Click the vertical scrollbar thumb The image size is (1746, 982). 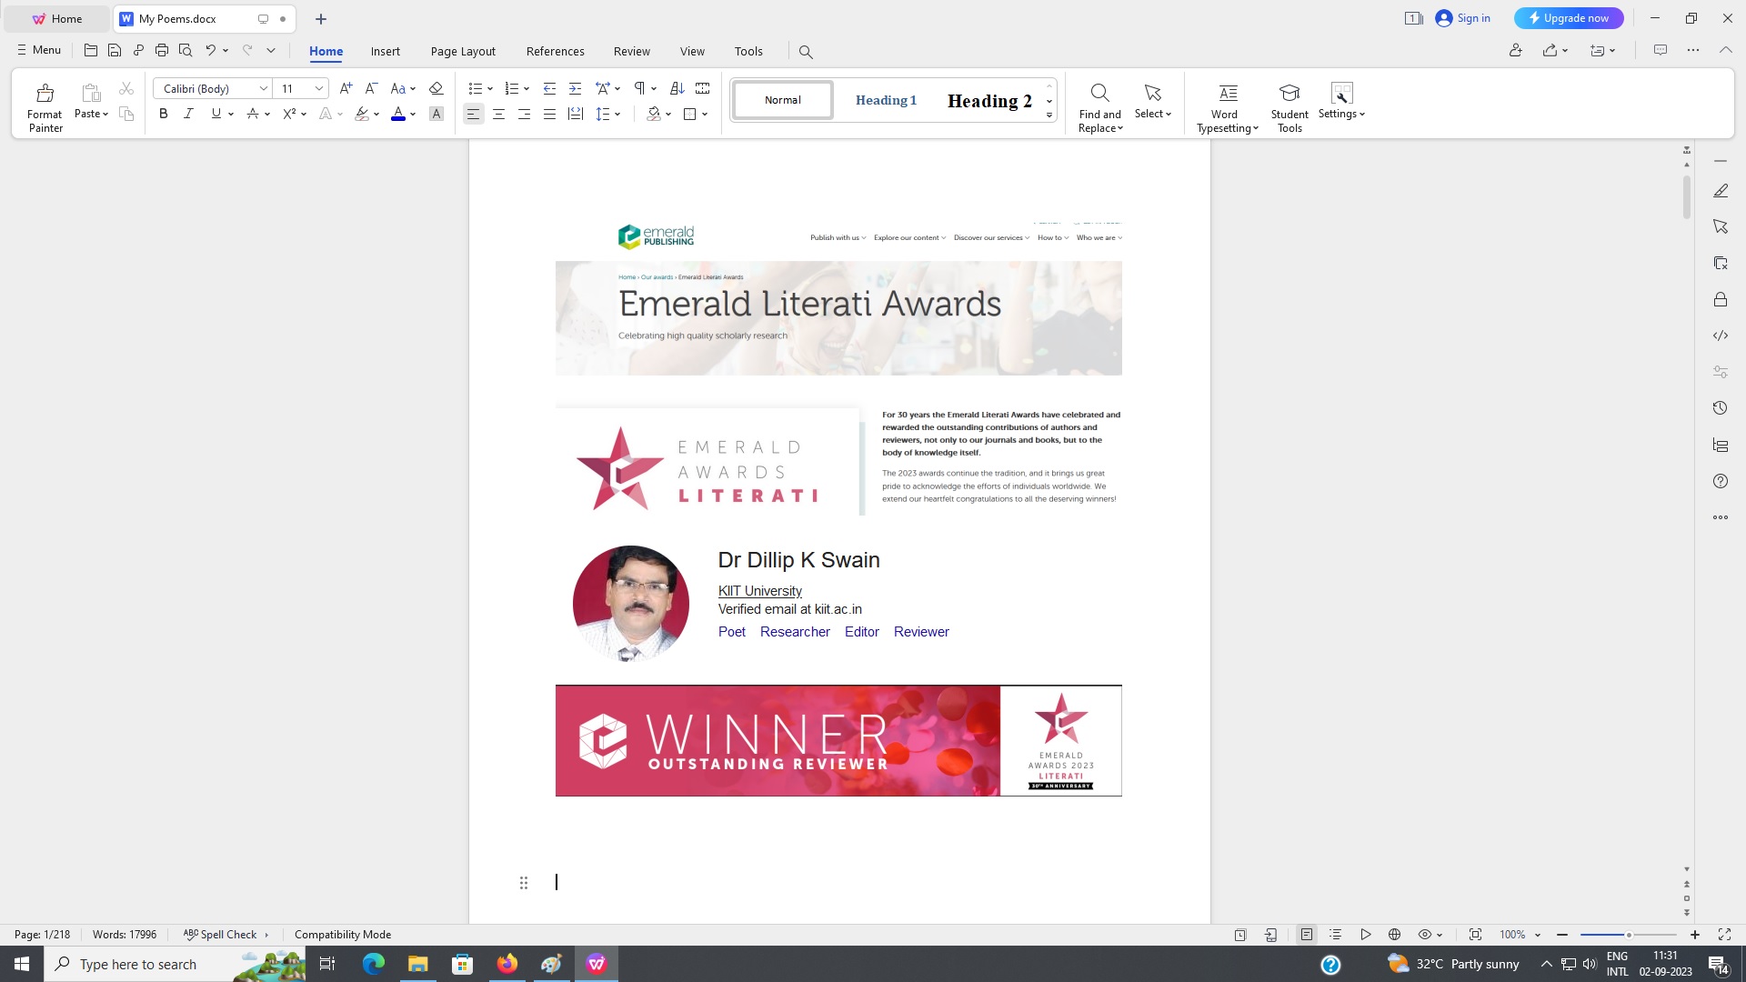point(1687,195)
